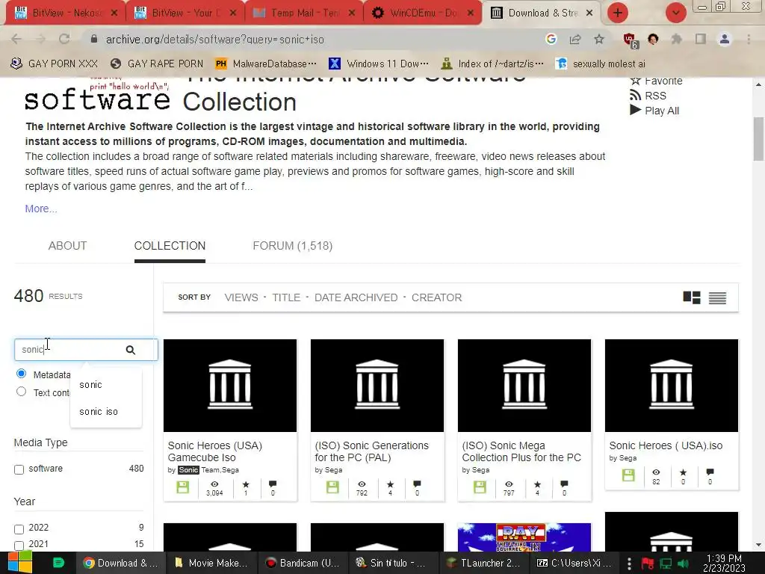Select the Metadata search radio button
The image size is (765, 574).
click(x=21, y=374)
